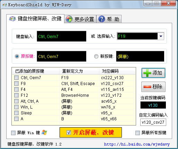Toggle the 开启屏蔽、改键 checkbox
This screenshot has width=178, height=149.
pos(69,132)
